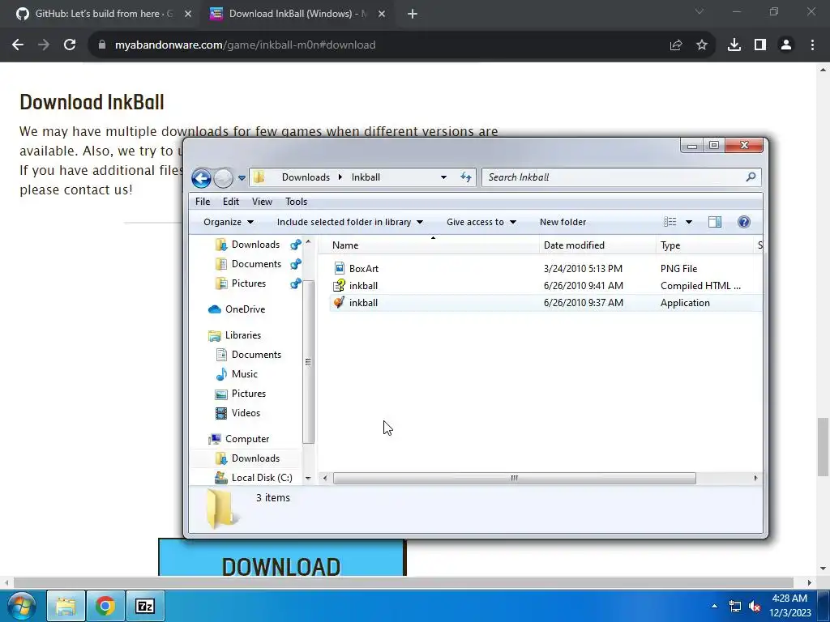Select Music library

(x=237, y=374)
